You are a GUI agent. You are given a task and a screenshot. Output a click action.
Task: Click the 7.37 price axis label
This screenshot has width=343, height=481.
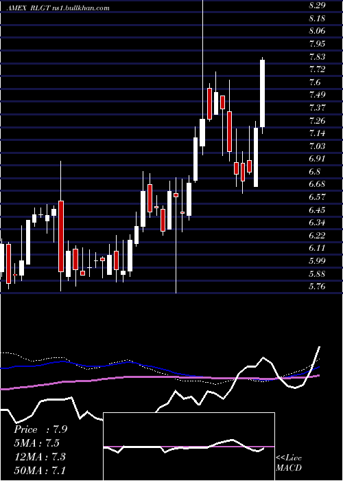pos(317,108)
